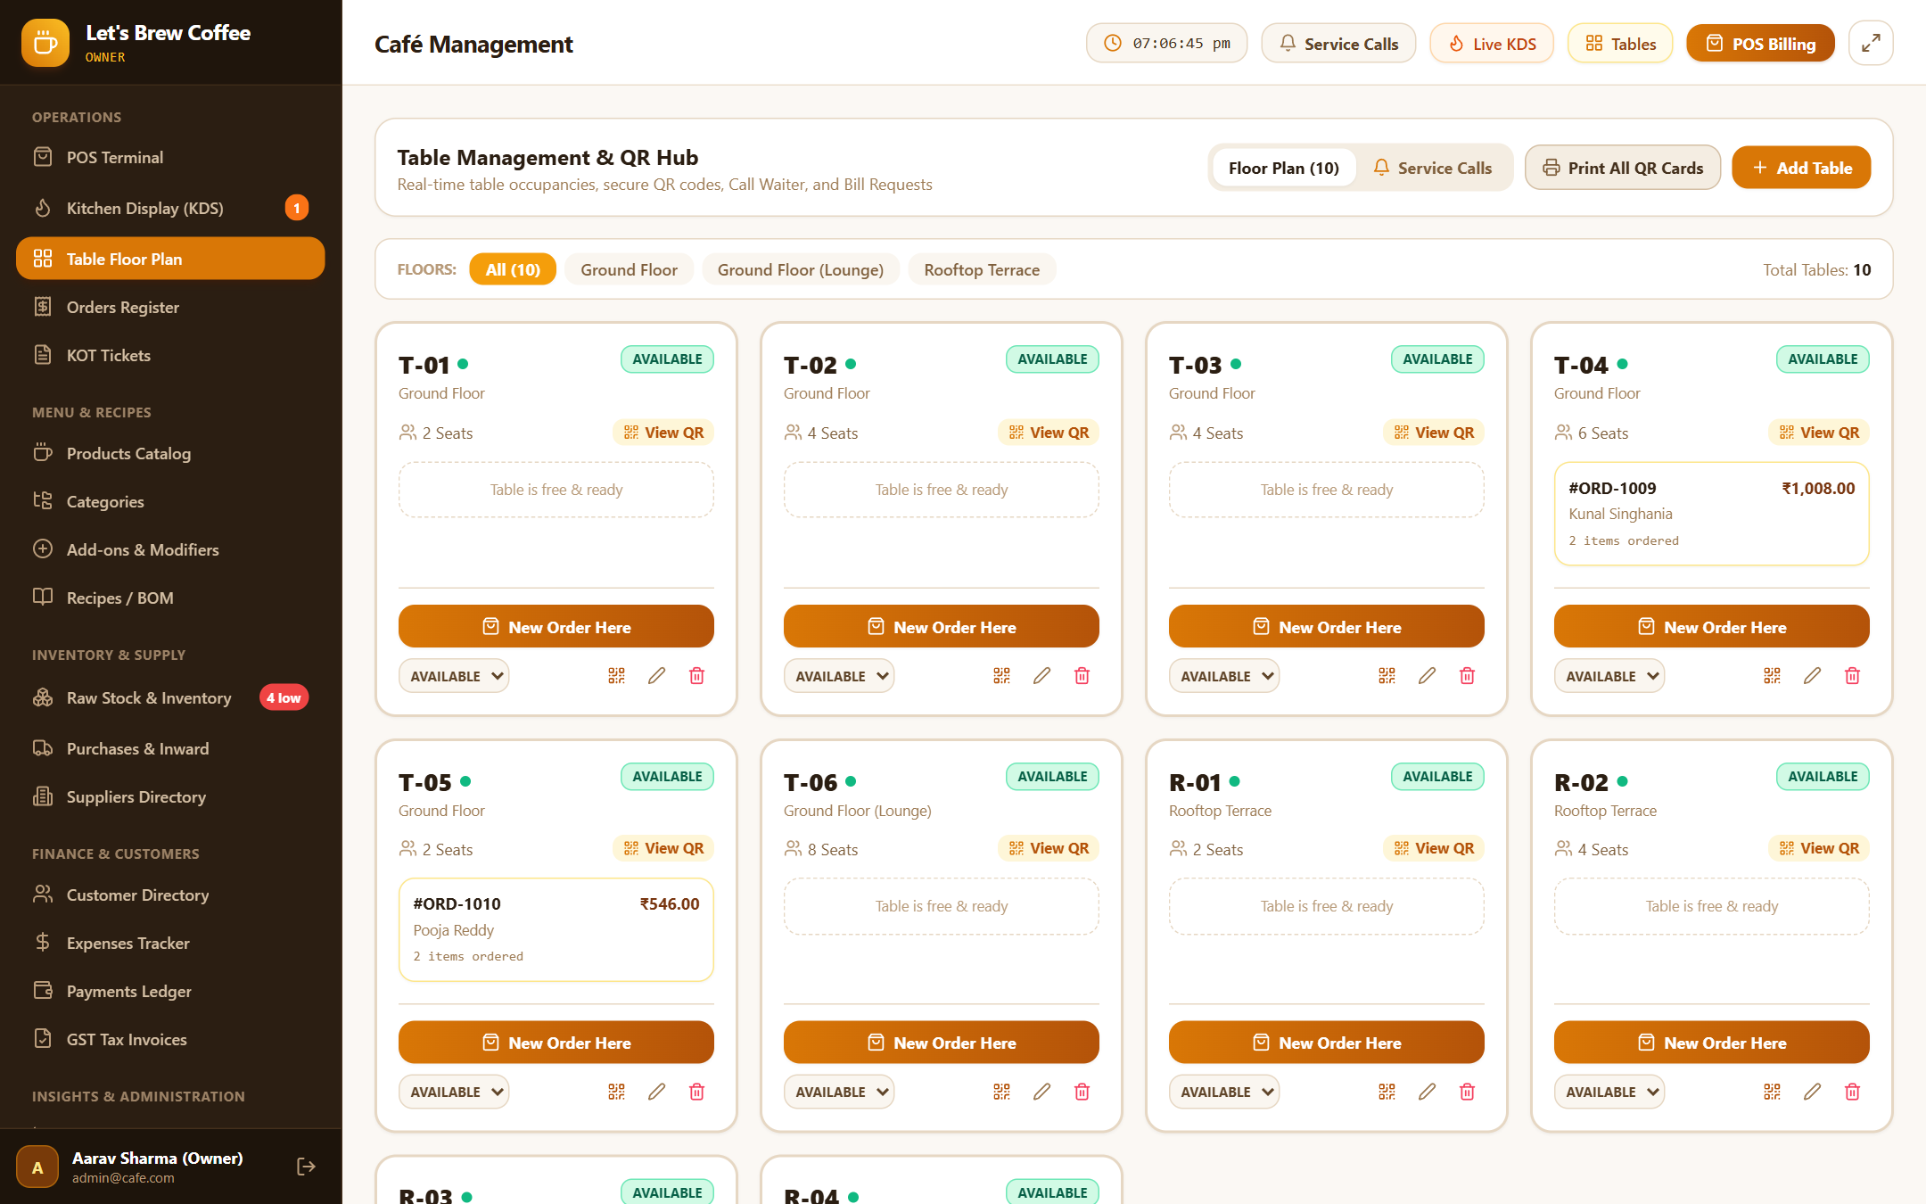
Task: Open T-05 AVAILABLE status dropdown
Action: [454, 1092]
